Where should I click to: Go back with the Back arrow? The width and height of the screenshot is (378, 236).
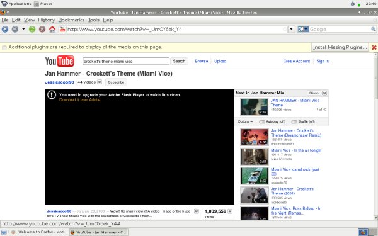(x=5, y=30)
